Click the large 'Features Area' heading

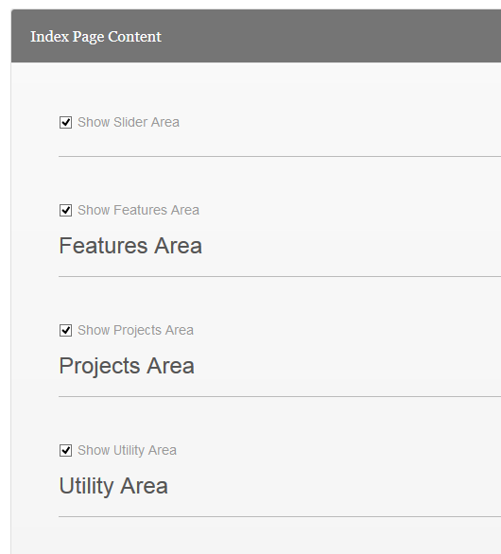(130, 246)
